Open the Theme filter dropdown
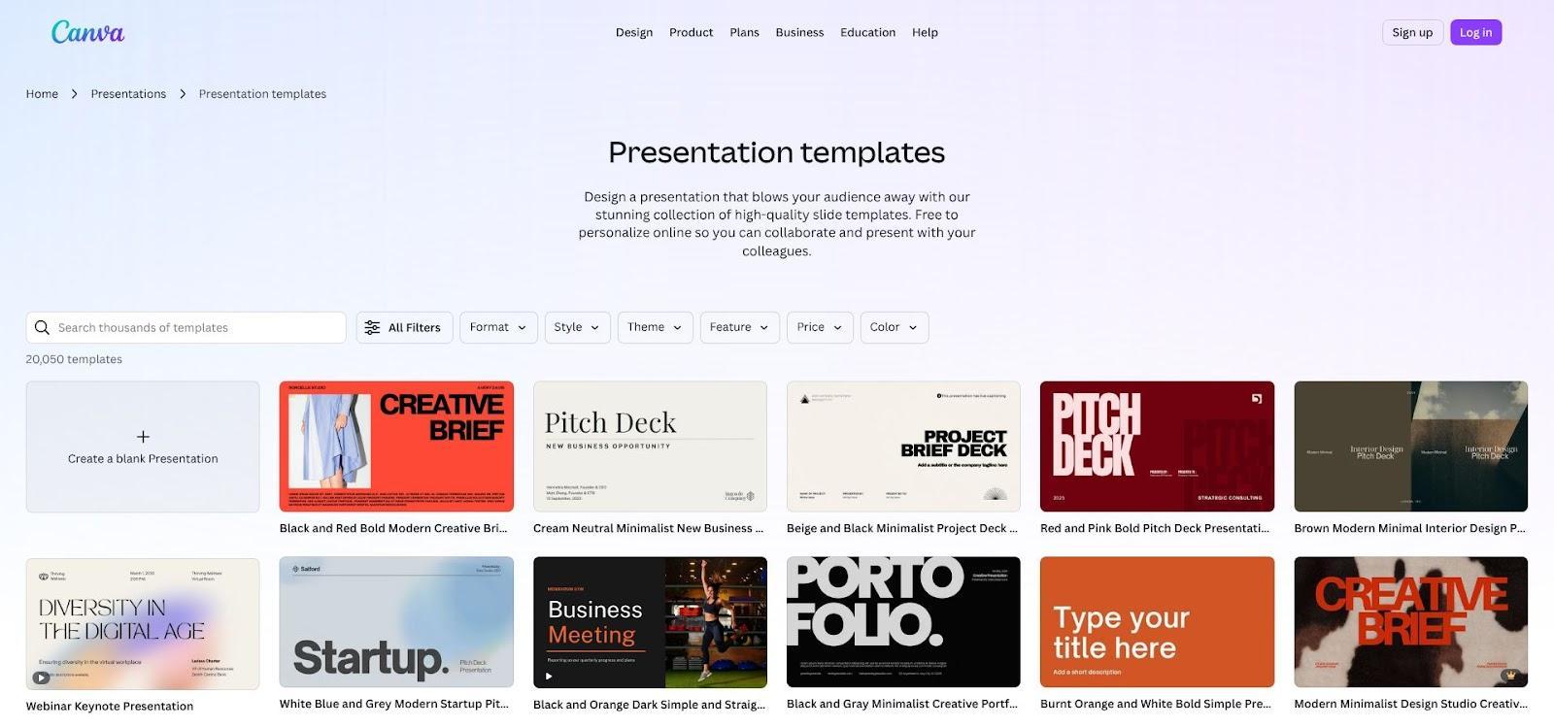 tap(656, 328)
